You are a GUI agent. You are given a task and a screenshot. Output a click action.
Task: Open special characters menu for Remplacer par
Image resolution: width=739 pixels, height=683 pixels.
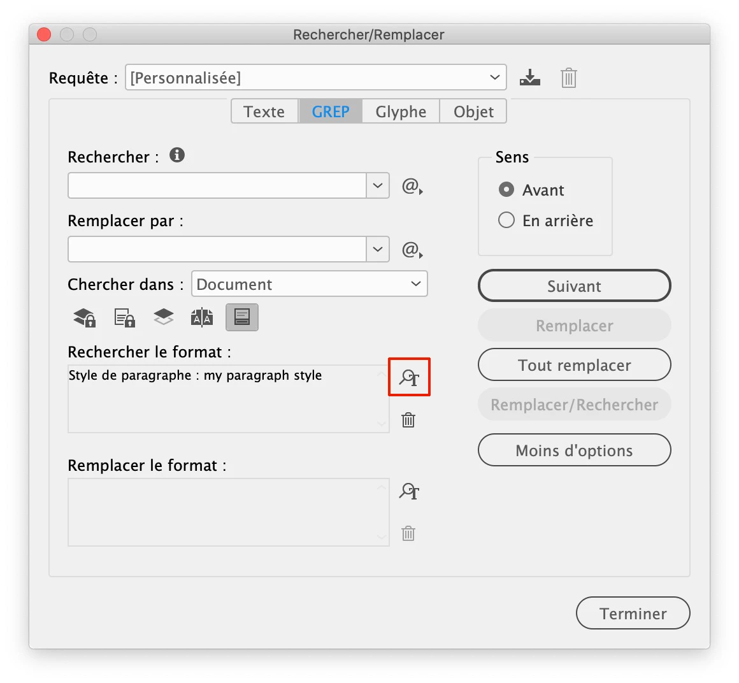coord(412,250)
